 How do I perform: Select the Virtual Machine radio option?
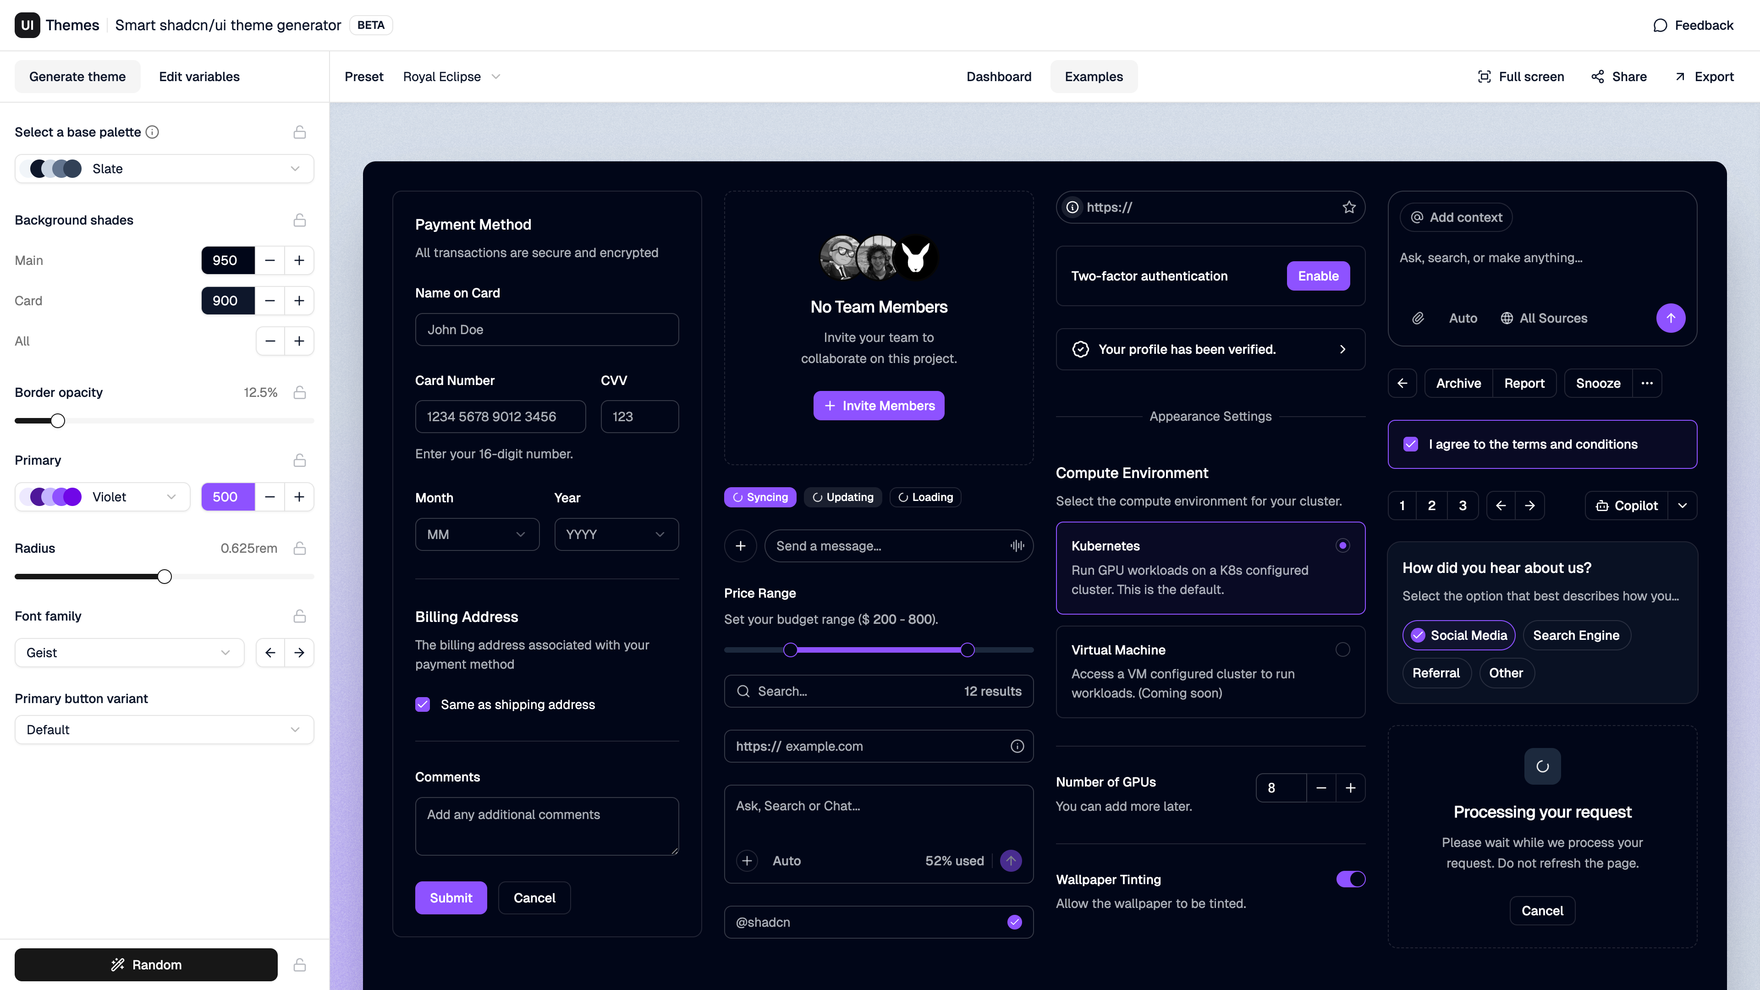[x=1343, y=650]
